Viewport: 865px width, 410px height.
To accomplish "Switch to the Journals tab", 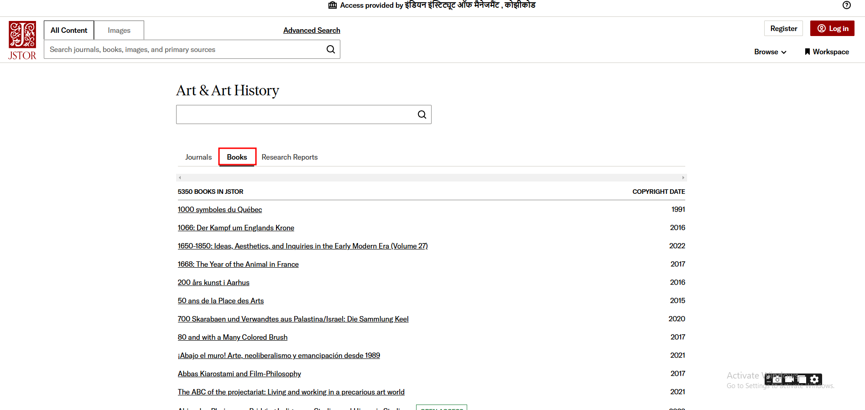I will 198,157.
